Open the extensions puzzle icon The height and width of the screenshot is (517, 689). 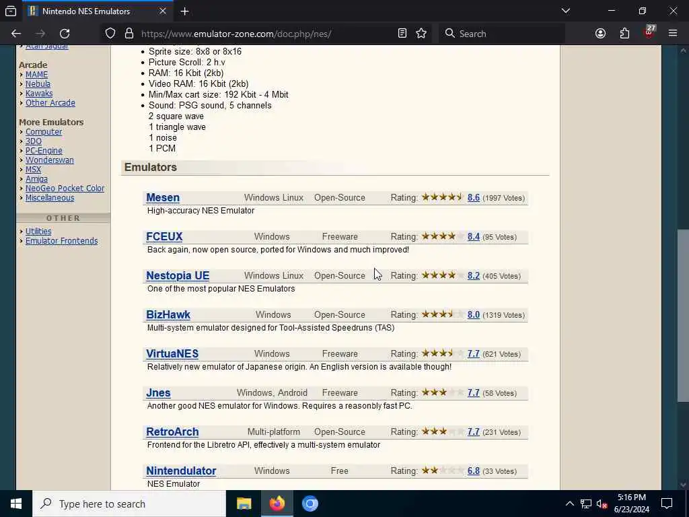pos(624,34)
